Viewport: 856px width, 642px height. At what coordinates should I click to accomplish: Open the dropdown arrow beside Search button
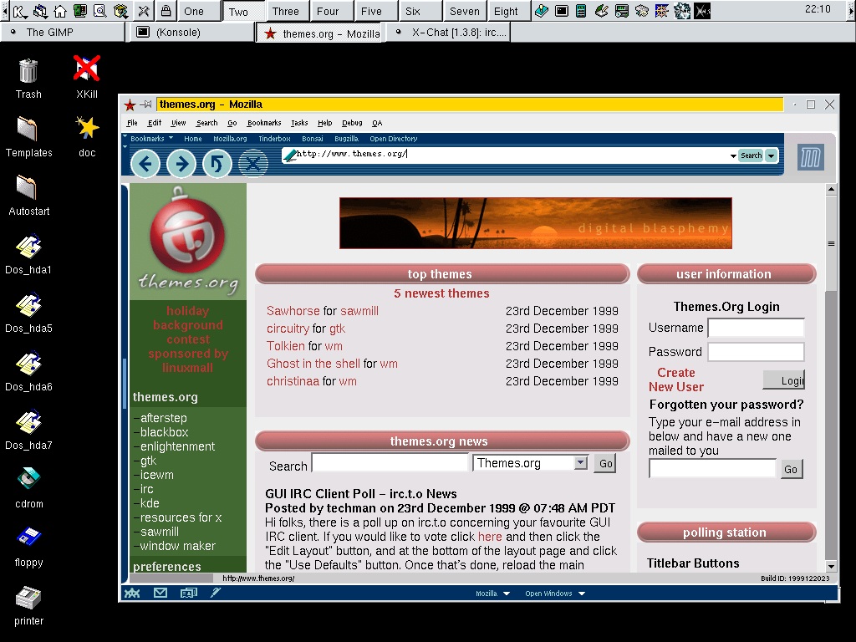[771, 155]
